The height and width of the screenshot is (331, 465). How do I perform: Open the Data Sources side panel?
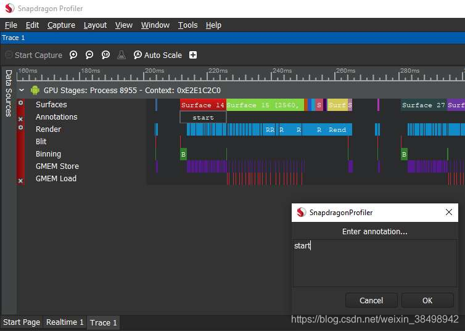[8, 93]
